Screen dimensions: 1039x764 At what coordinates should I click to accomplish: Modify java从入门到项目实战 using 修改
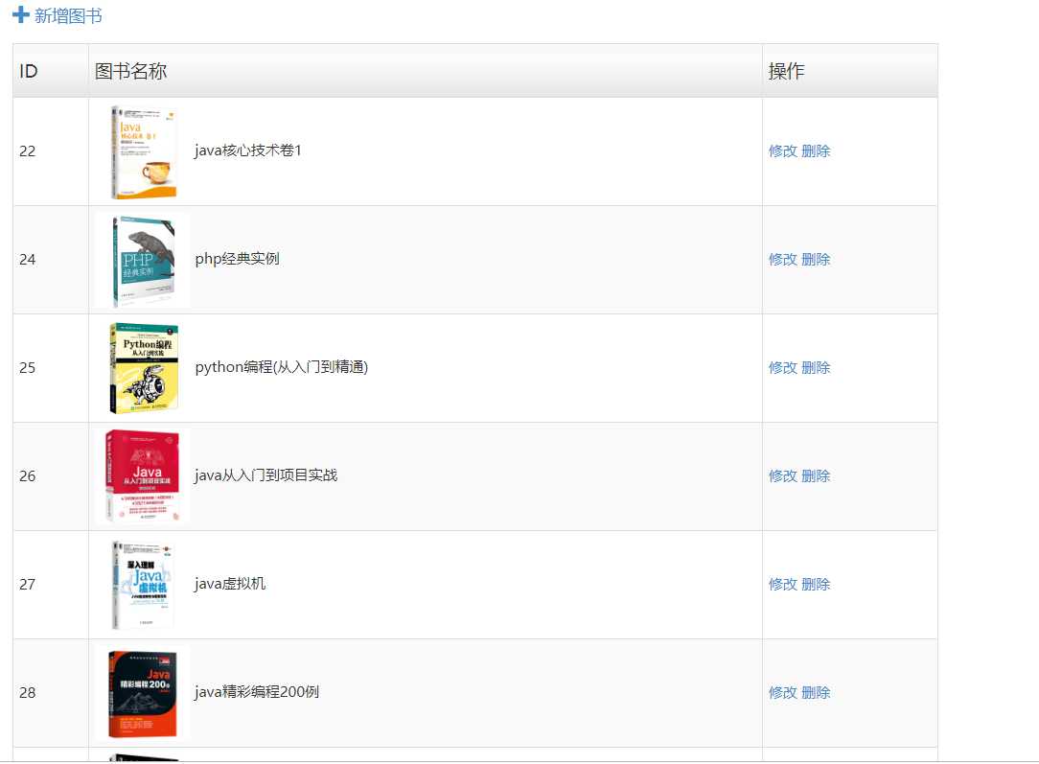pos(782,476)
